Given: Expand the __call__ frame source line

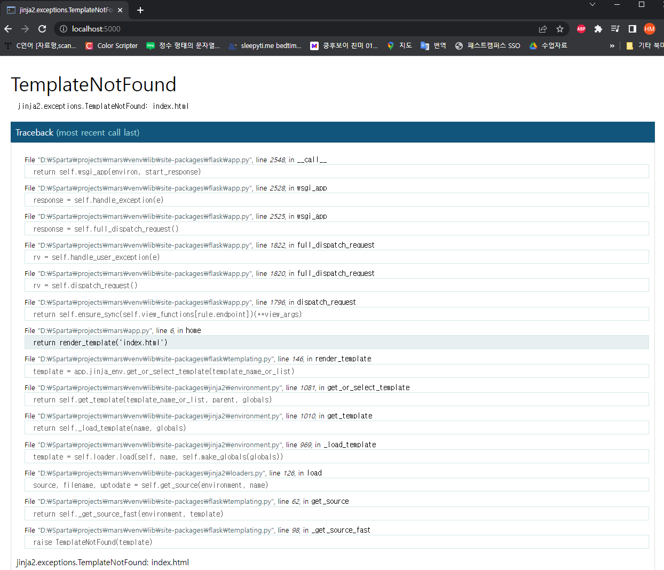Looking at the screenshot, I should tap(337, 172).
